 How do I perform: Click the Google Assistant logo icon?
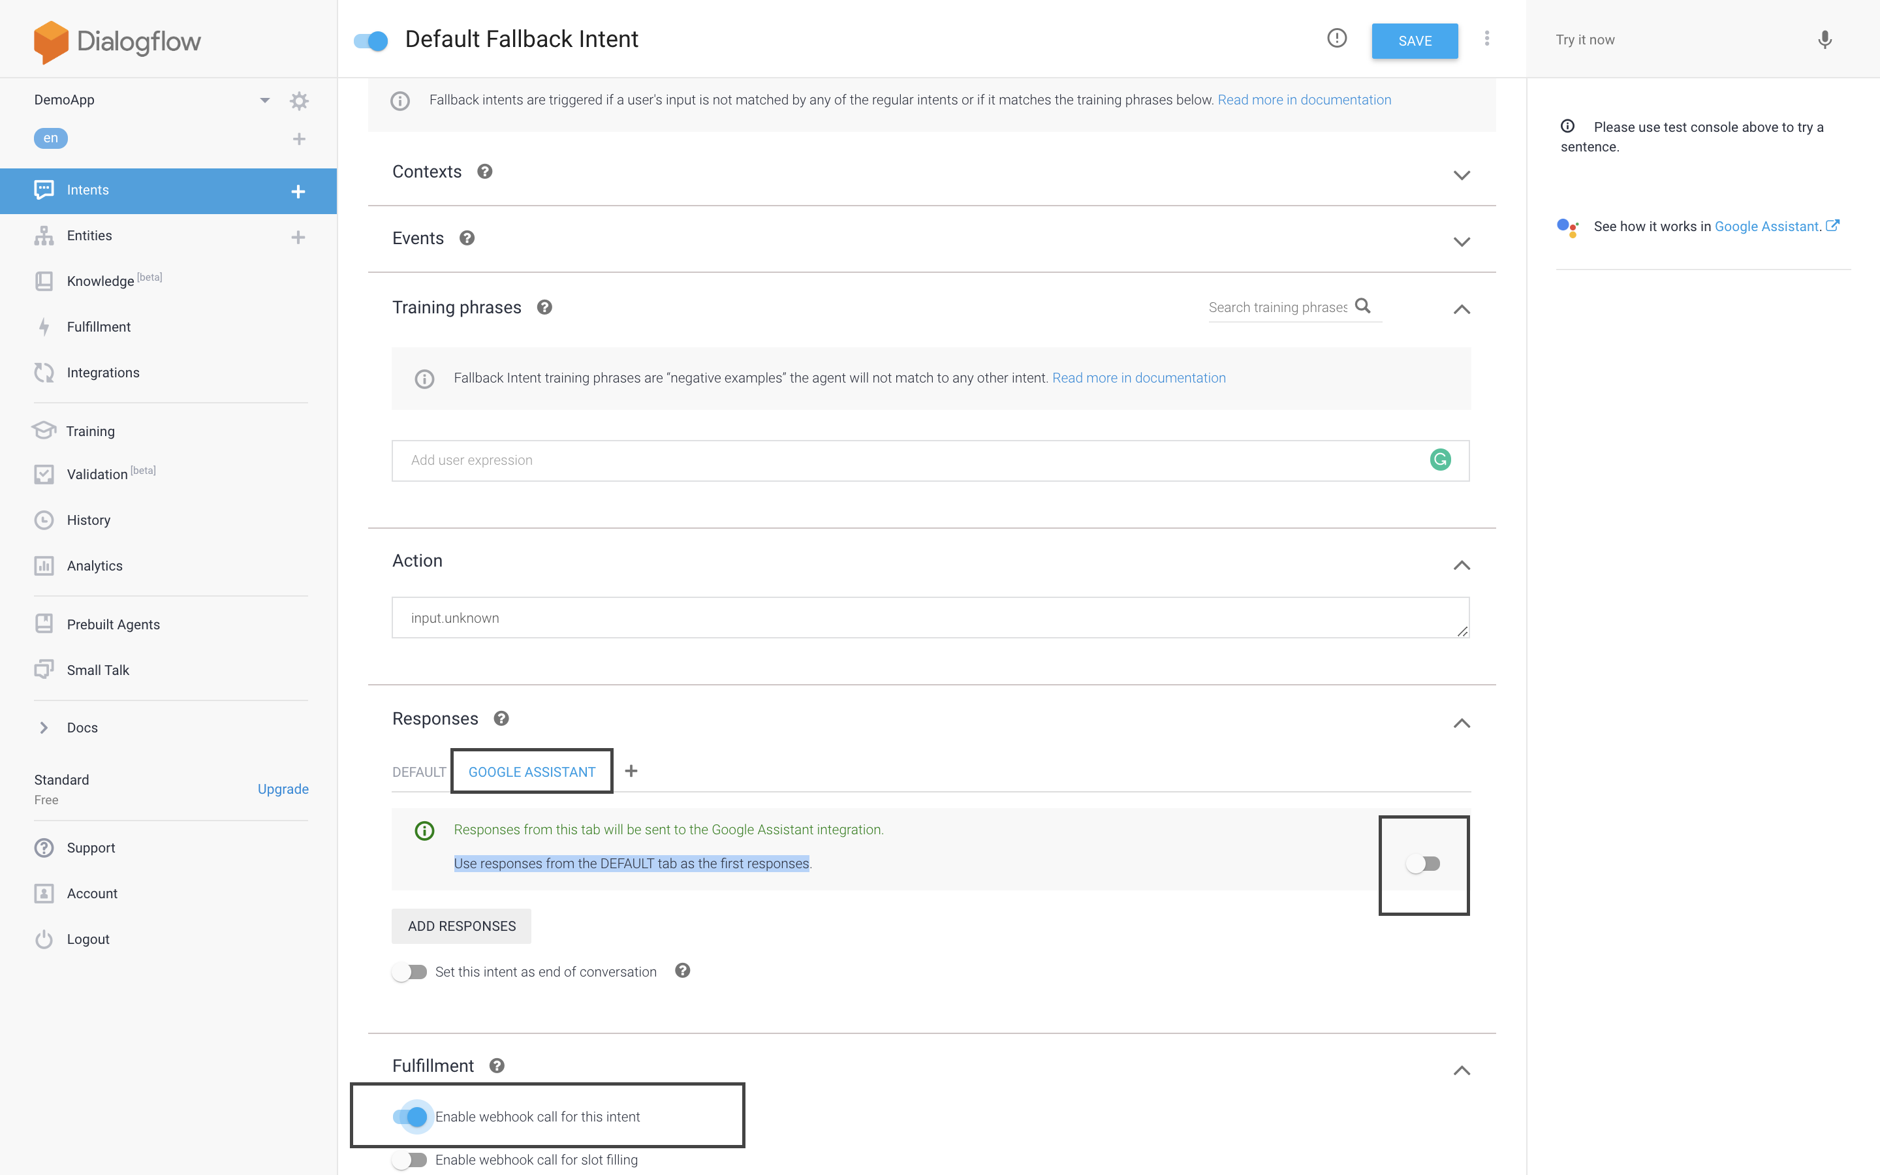pyautogui.click(x=1568, y=227)
